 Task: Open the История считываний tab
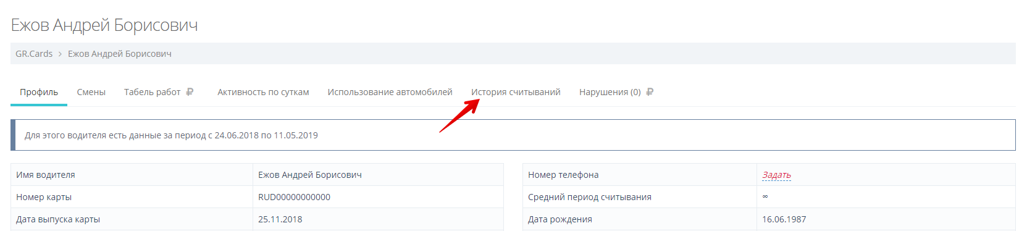click(516, 92)
